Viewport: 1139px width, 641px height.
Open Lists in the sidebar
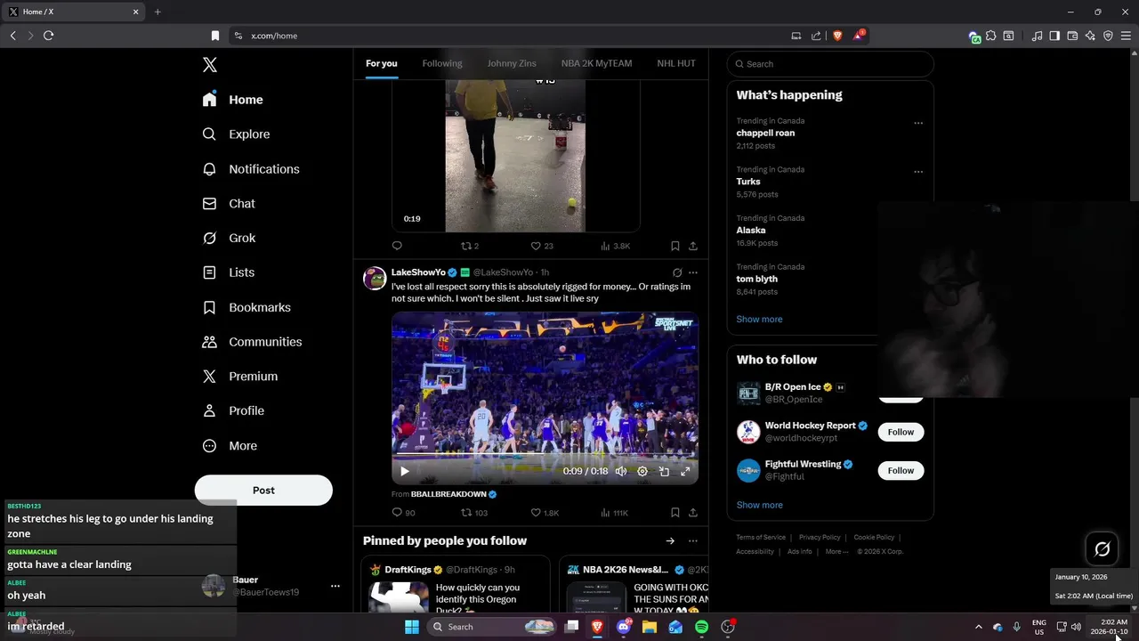coord(229,272)
